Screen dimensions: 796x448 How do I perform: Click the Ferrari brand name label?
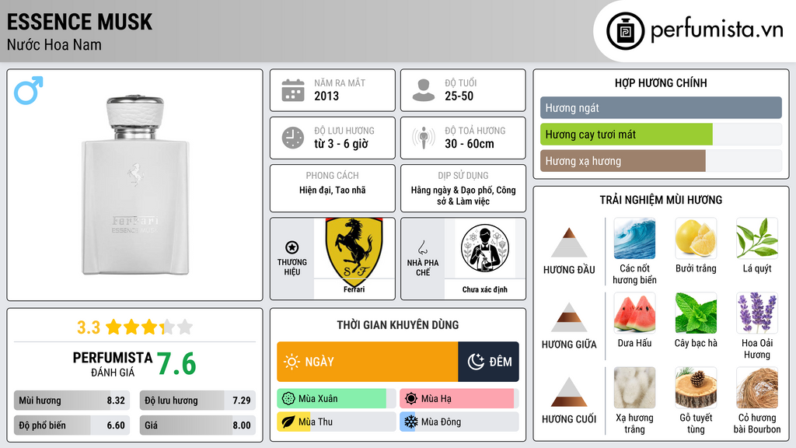click(354, 289)
